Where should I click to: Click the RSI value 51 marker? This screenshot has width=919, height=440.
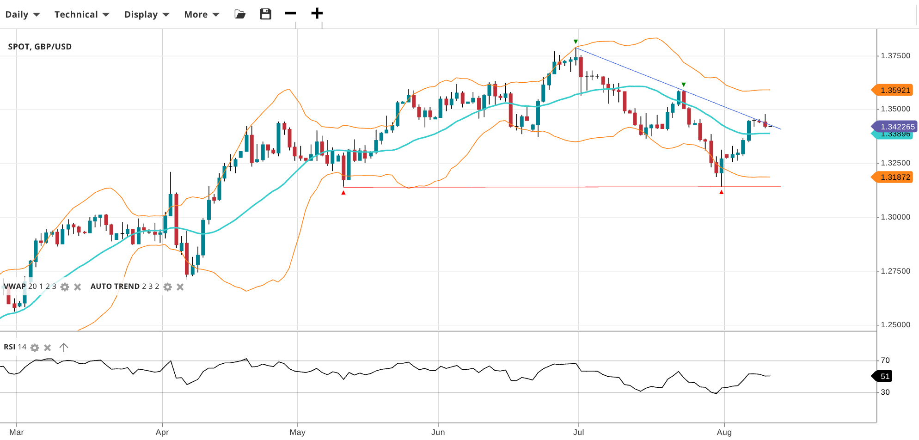pyautogui.click(x=883, y=376)
